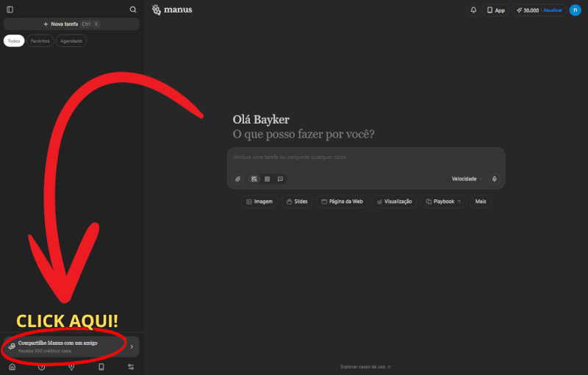This screenshot has height=375, width=588.
Task: Open the search magnifier in sidebar
Action: tap(133, 10)
